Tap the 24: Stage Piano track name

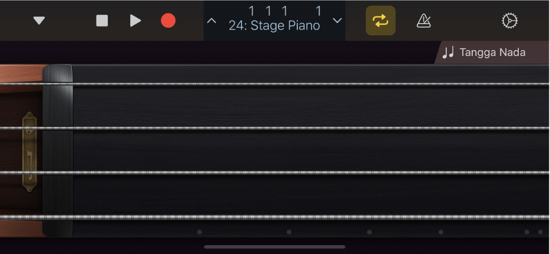274,26
